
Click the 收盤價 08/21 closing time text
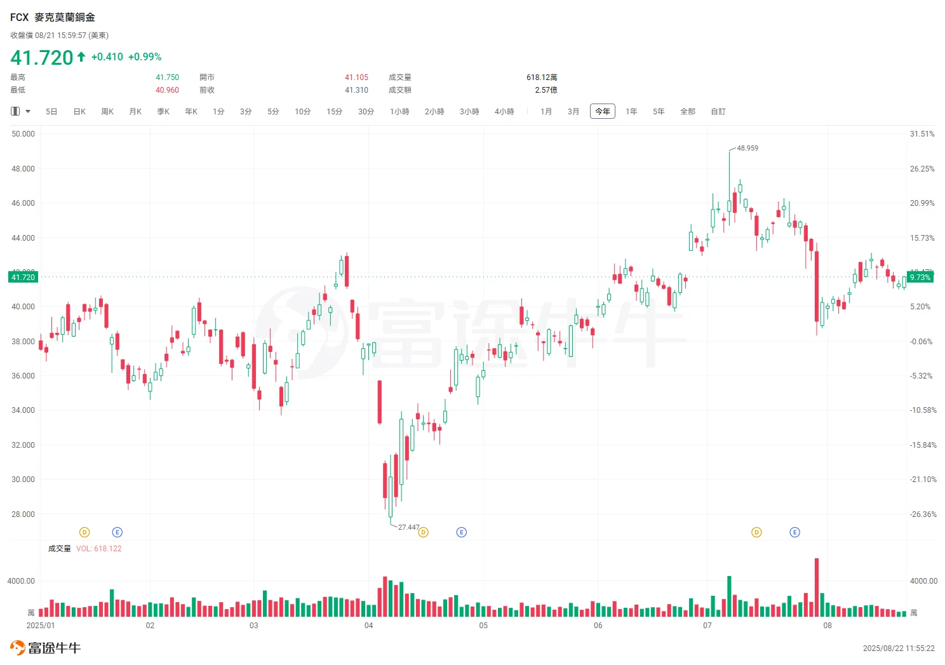[x=59, y=36]
